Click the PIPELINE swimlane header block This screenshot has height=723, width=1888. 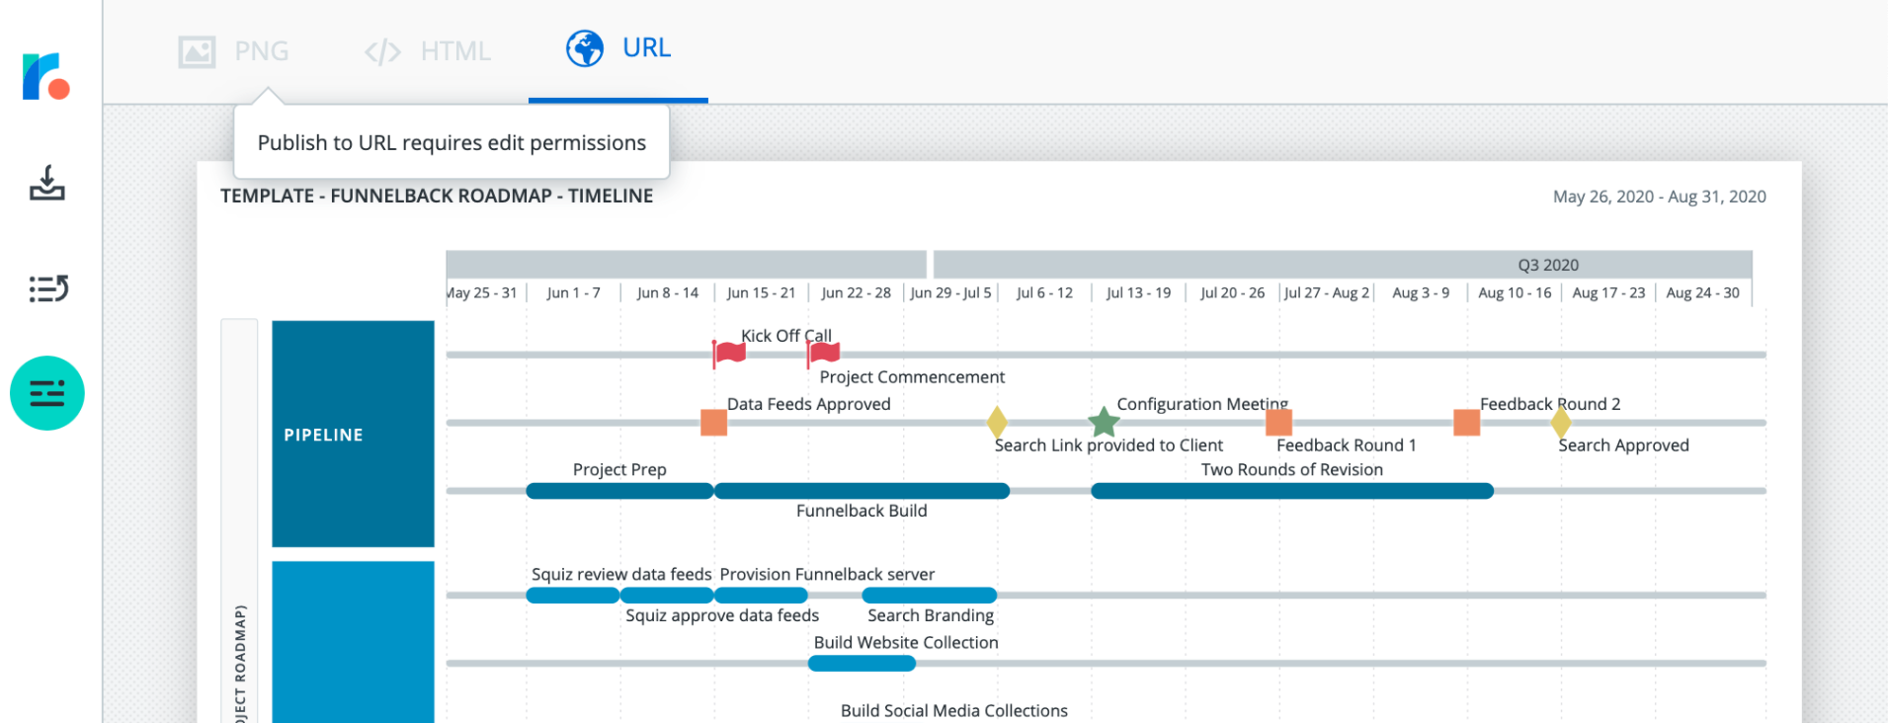[353, 434]
